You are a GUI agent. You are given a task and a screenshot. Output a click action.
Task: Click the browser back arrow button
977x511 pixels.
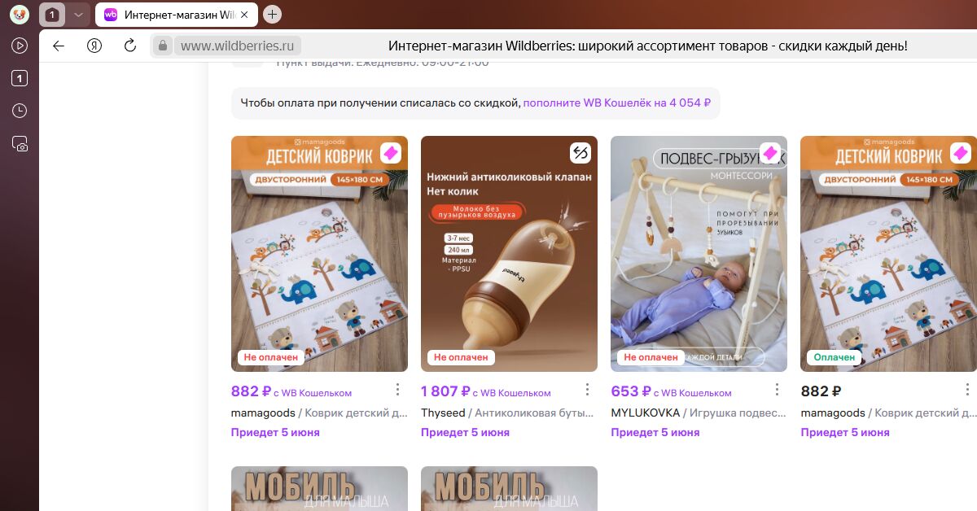click(x=59, y=46)
